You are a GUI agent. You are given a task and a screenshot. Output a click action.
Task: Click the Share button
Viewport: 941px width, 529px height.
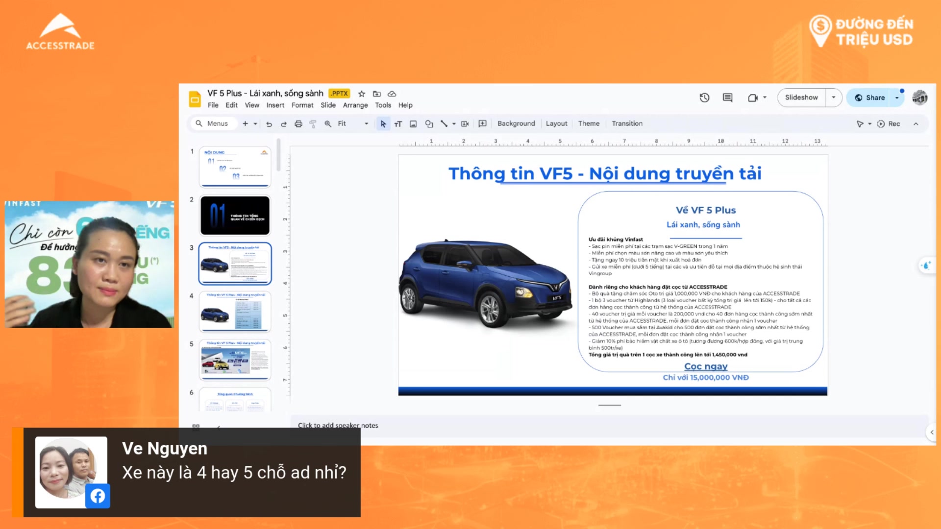[870, 97]
